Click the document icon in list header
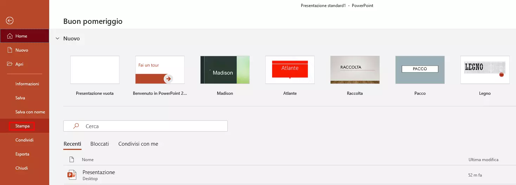 72,159
